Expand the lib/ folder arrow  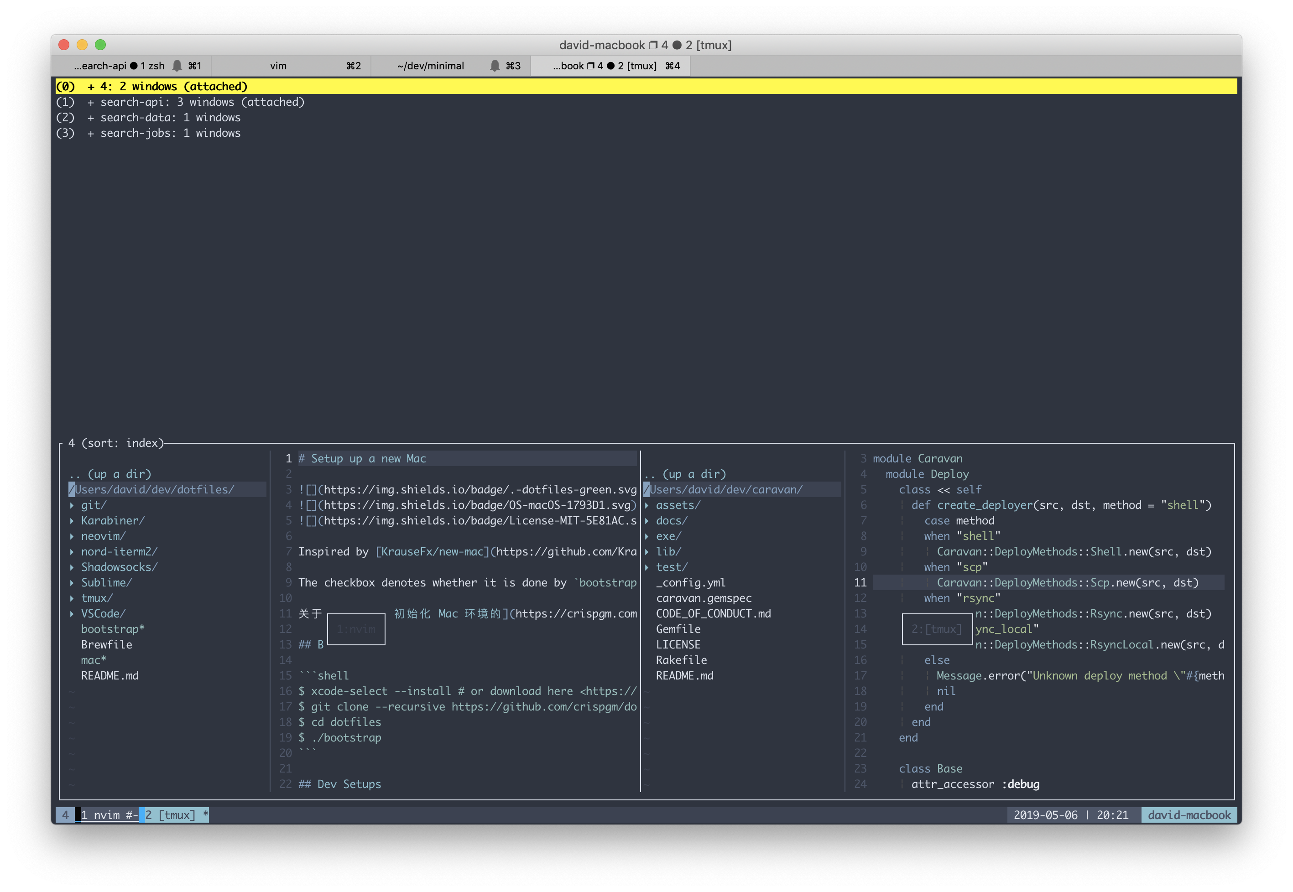coord(647,552)
